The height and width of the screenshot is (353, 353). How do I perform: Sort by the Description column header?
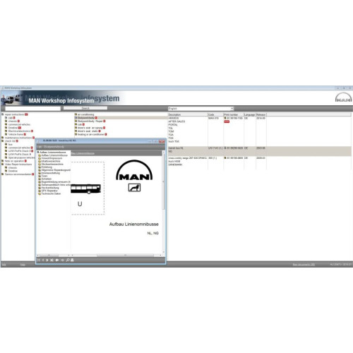pyautogui.click(x=188, y=114)
